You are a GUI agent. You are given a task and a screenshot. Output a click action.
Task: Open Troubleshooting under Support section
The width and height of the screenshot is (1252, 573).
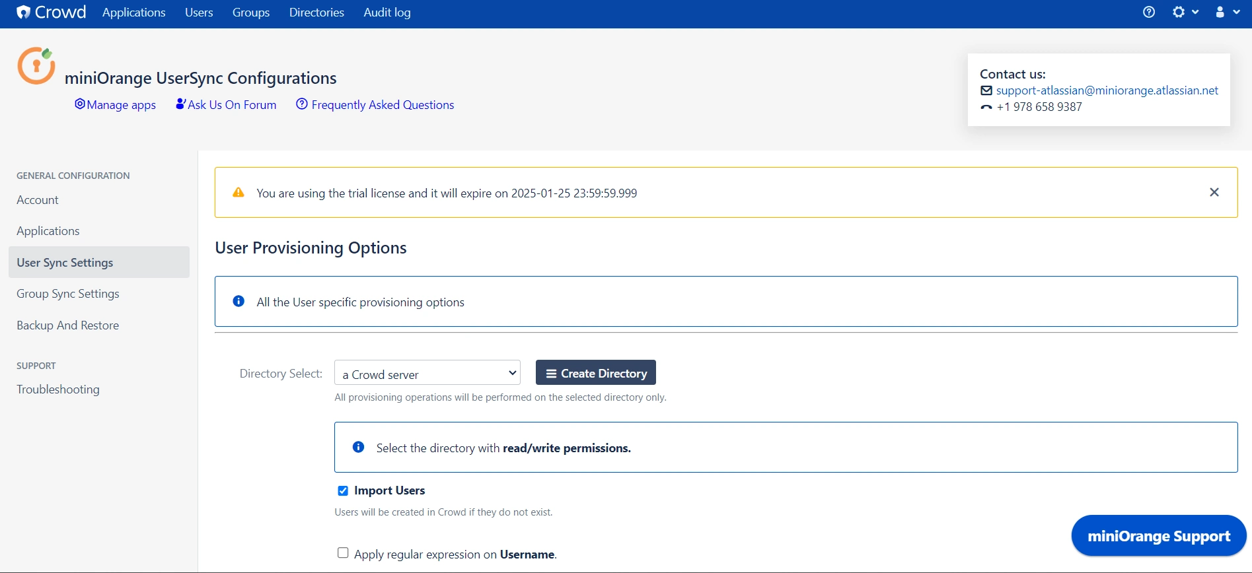click(x=58, y=389)
